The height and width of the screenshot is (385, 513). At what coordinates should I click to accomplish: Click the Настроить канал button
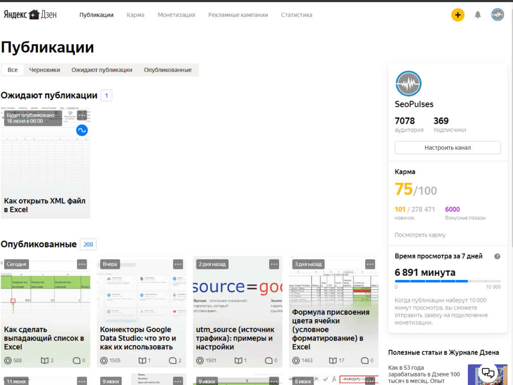click(447, 148)
